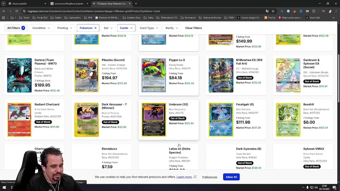Expand the Set filter dropdown
The height and width of the screenshot is (191, 340).
(x=108, y=28)
